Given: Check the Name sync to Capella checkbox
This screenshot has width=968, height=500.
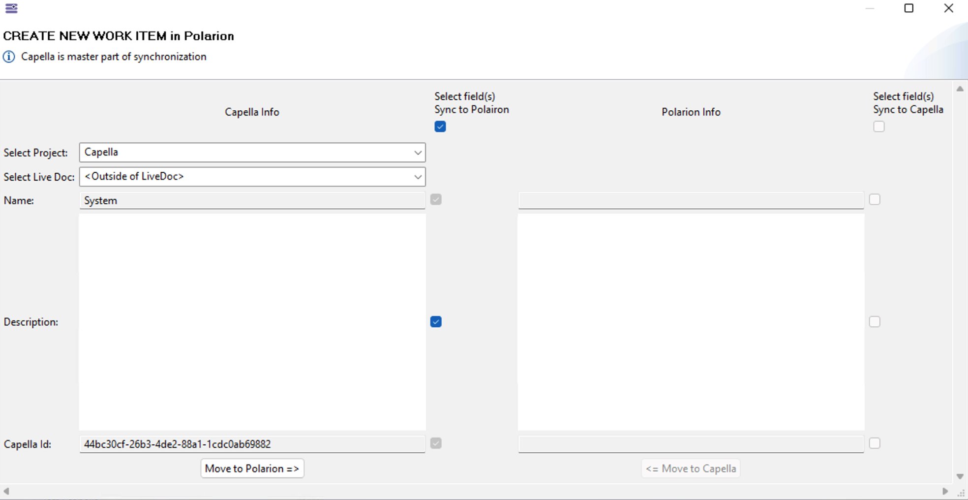Looking at the screenshot, I should coord(875,199).
